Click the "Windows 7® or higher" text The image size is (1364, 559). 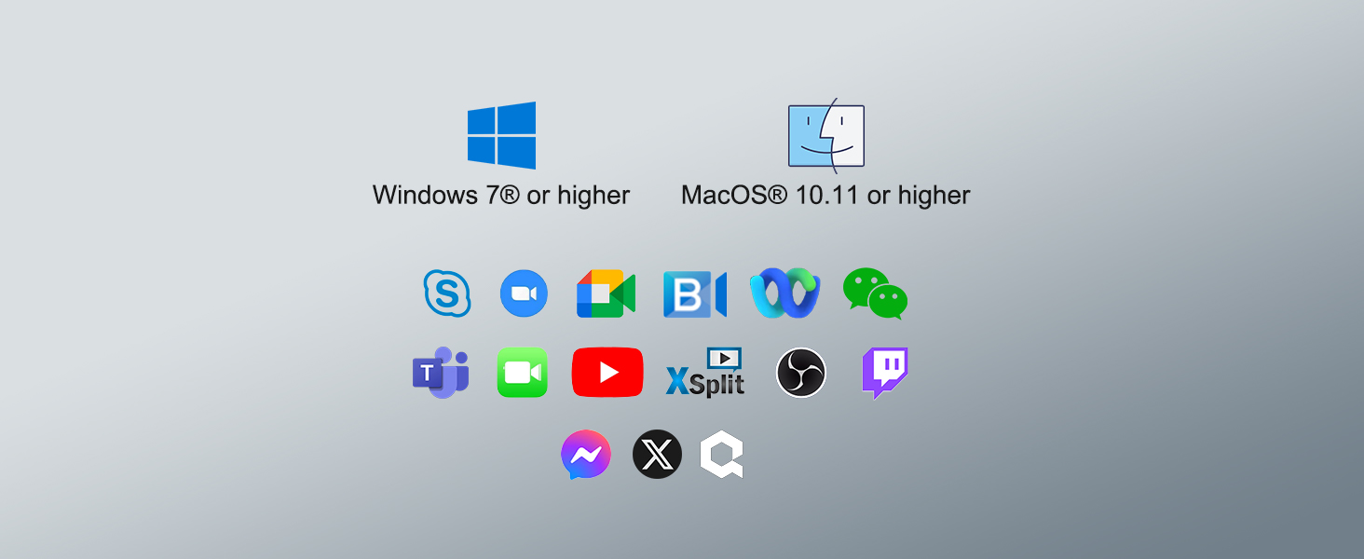click(501, 196)
